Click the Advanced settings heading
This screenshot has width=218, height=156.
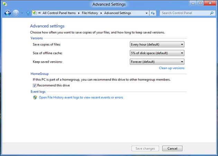tap(47, 26)
